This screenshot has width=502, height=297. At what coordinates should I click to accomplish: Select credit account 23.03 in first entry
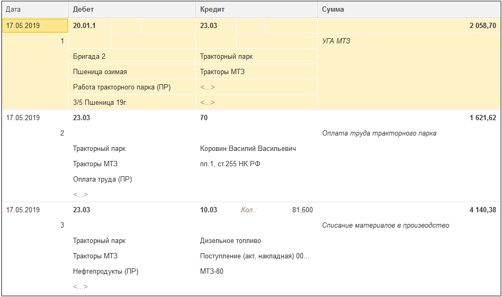pos(216,25)
